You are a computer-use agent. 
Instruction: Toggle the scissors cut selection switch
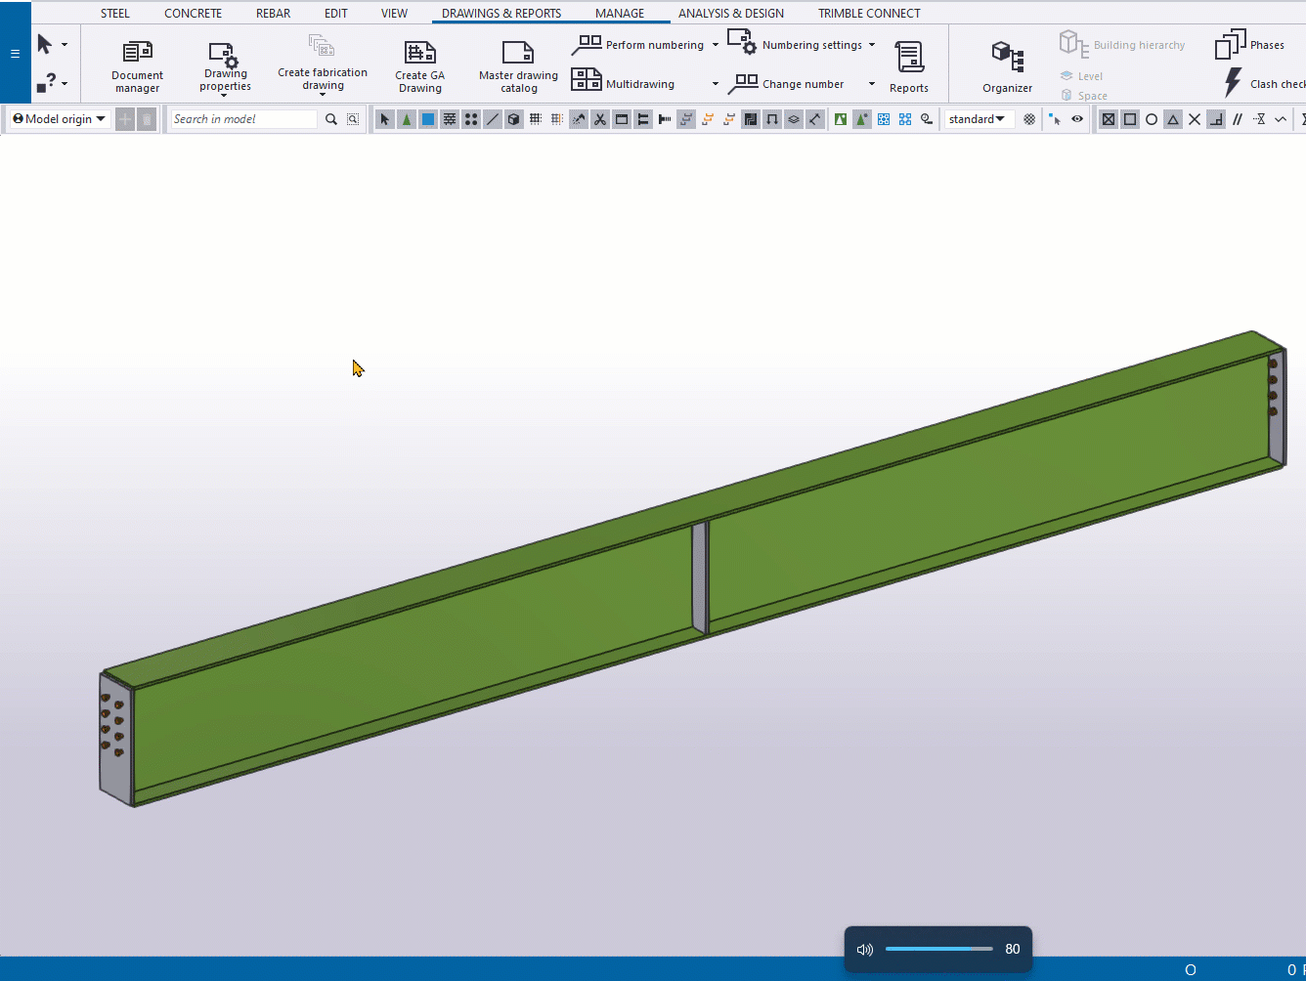(x=600, y=119)
